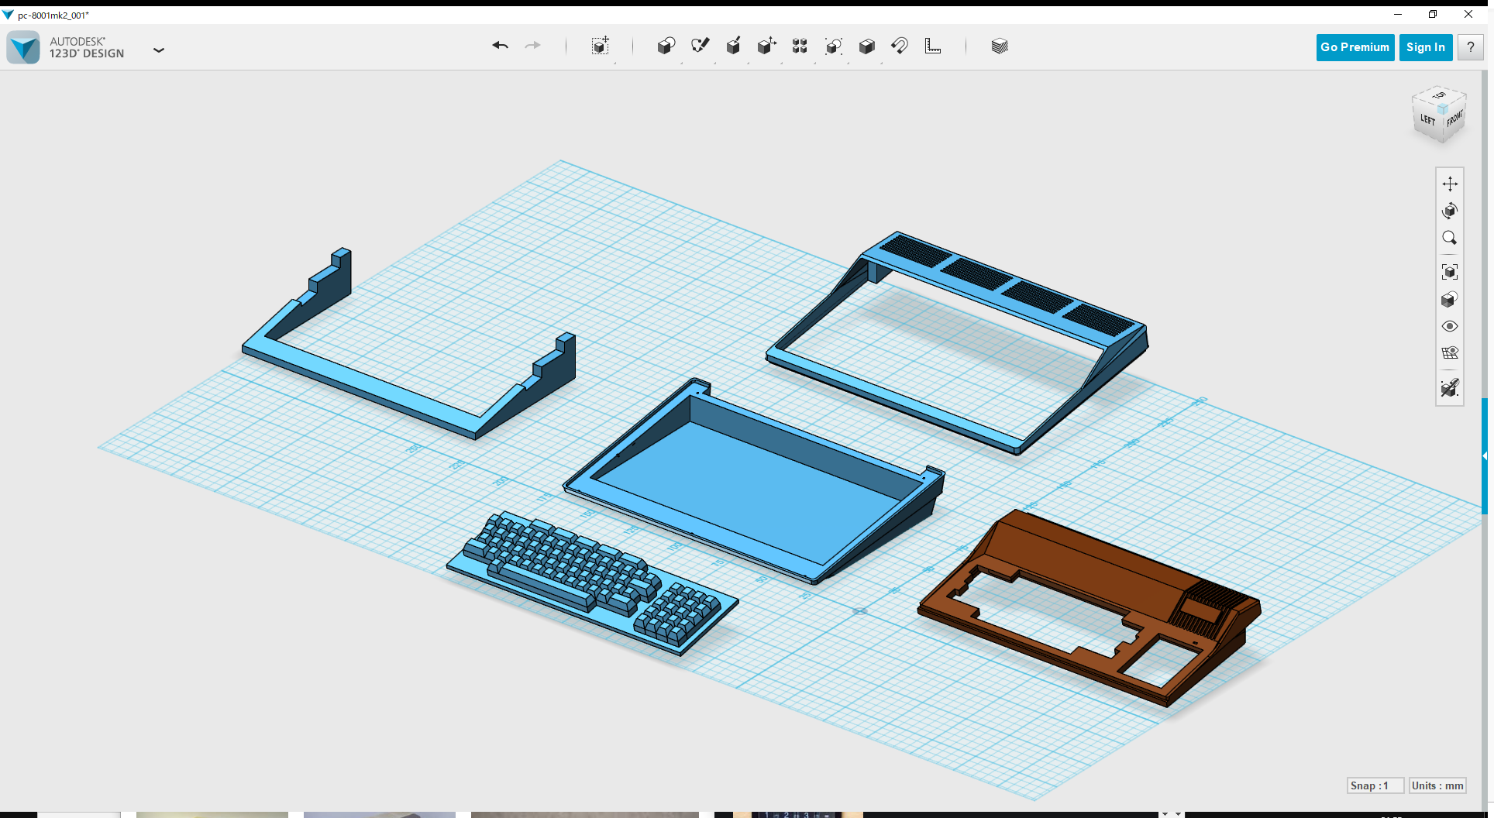Open the Pattern tool
This screenshot has width=1494, height=818.
point(800,46)
